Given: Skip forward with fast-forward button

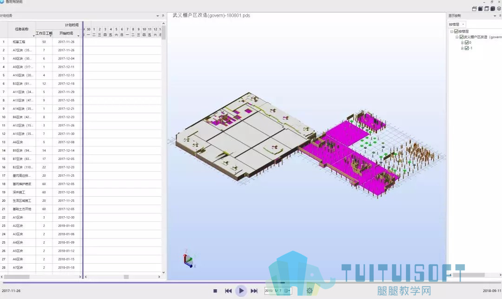Looking at the screenshot, I should (x=254, y=291).
